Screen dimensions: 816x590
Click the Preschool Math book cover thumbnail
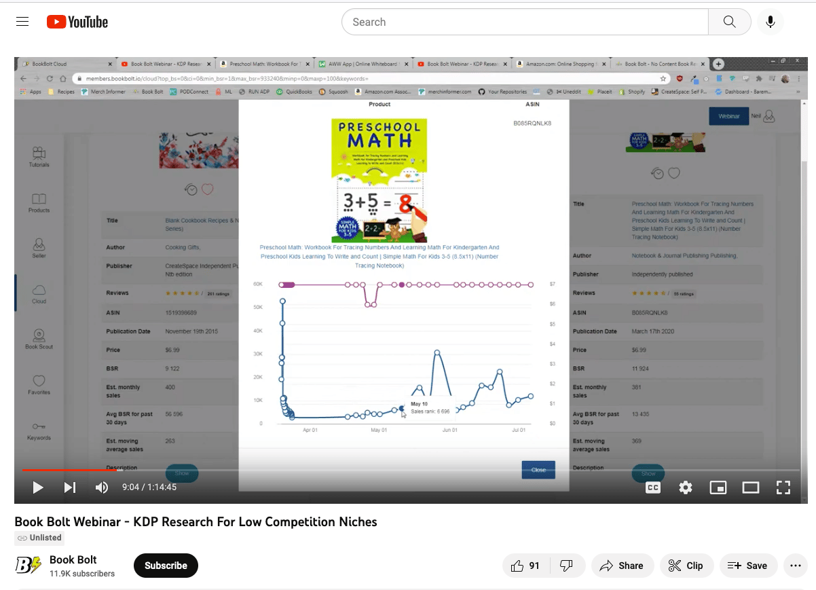pyautogui.click(x=379, y=181)
